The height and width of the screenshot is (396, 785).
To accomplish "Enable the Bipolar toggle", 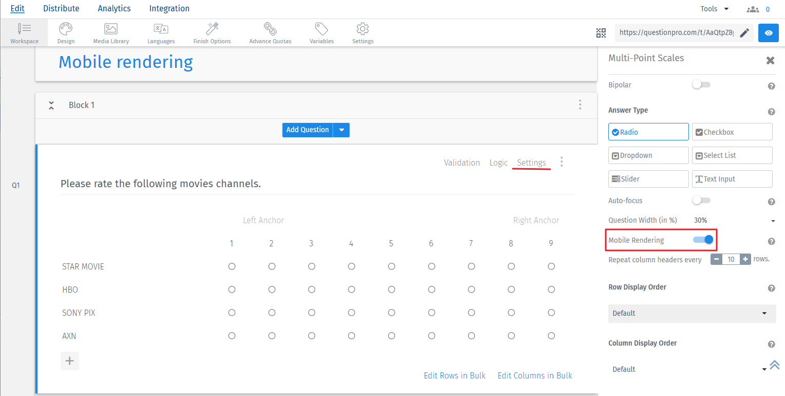I will click(x=701, y=85).
